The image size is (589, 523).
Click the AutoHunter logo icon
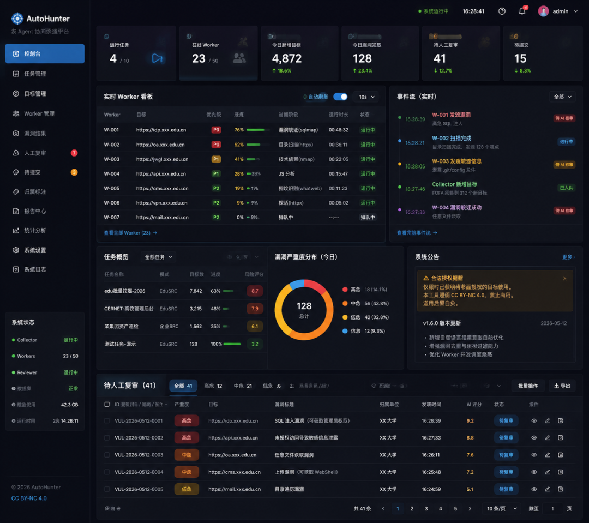tap(17, 19)
